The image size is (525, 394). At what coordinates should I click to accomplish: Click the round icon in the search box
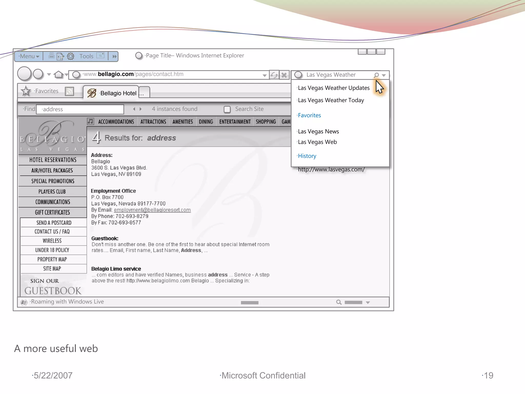tap(298, 75)
